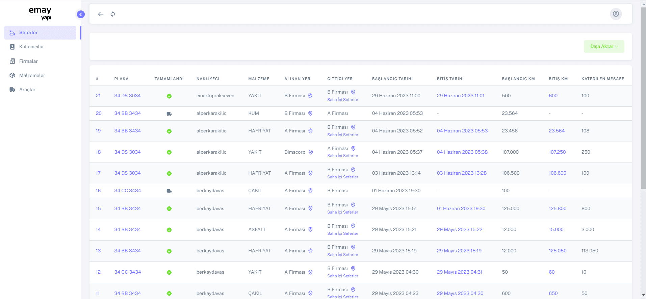
Task: Click the Malzemeler box icon
Action: tap(12, 75)
